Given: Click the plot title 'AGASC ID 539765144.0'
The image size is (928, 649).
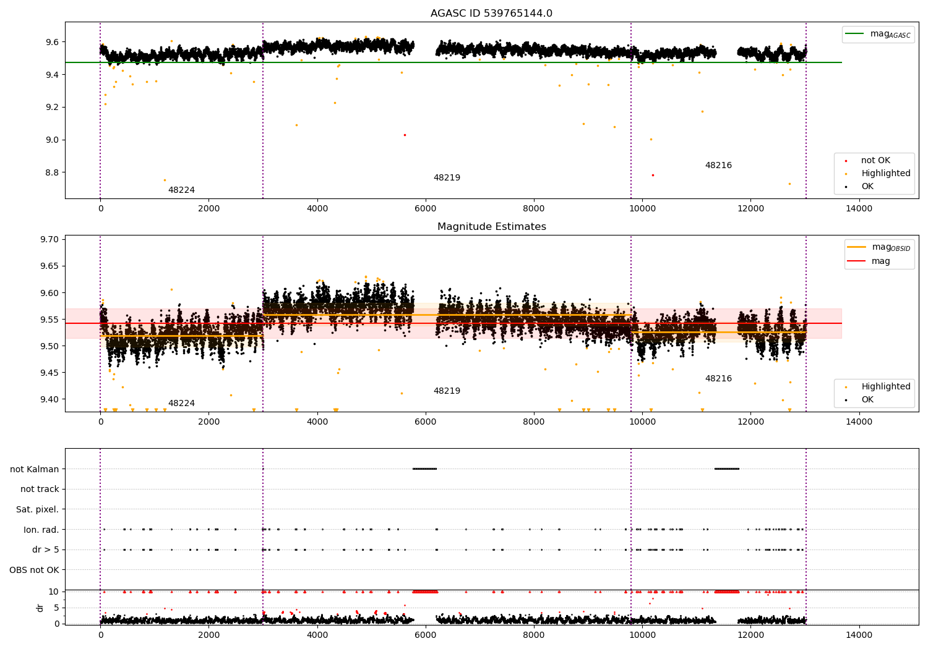Looking at the screenshot, I should (x=491, y=14).
